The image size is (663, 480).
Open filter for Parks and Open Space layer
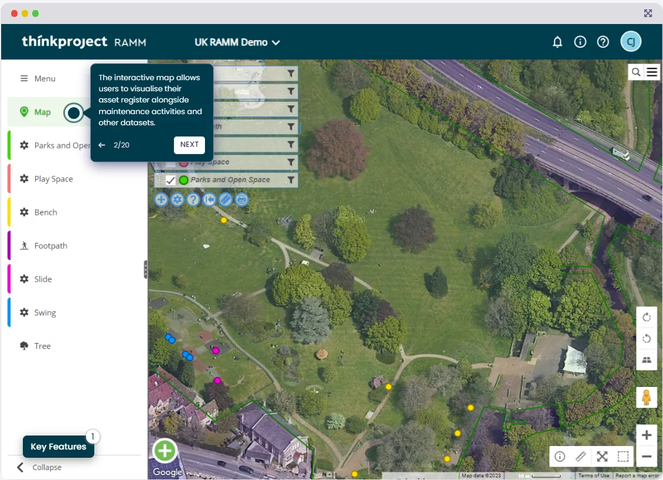(x=291, y=180)
